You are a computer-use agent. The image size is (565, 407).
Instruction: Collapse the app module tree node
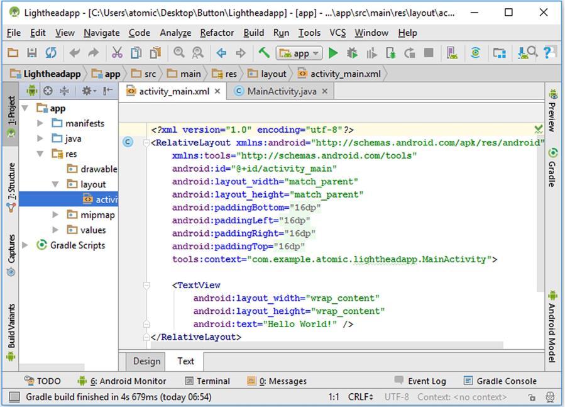(25, 108)
